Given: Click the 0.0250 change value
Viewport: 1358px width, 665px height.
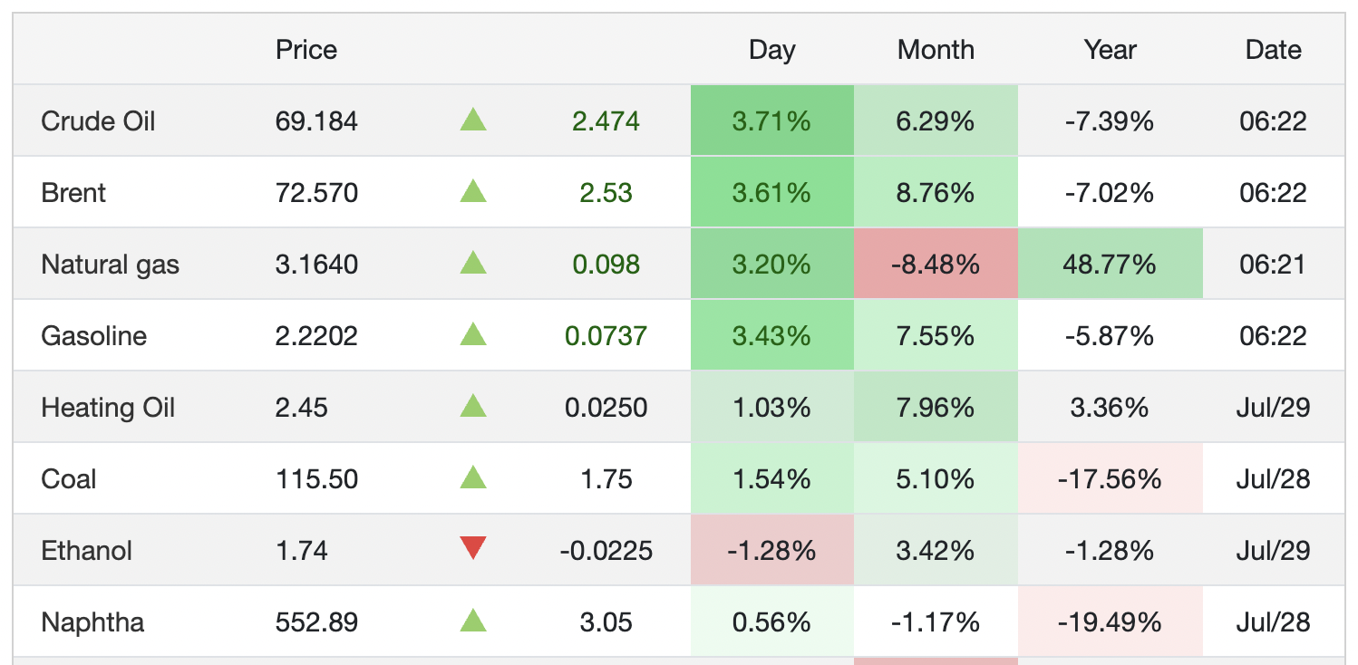Looking at the screenshot, I should (x=606, y=408).
